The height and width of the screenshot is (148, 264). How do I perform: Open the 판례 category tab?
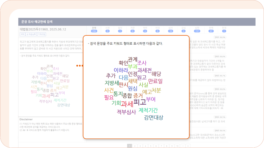[211, 29]
